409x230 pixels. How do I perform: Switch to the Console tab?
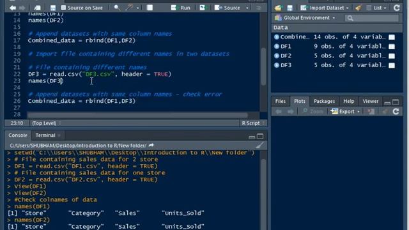(x=18, y=135)
